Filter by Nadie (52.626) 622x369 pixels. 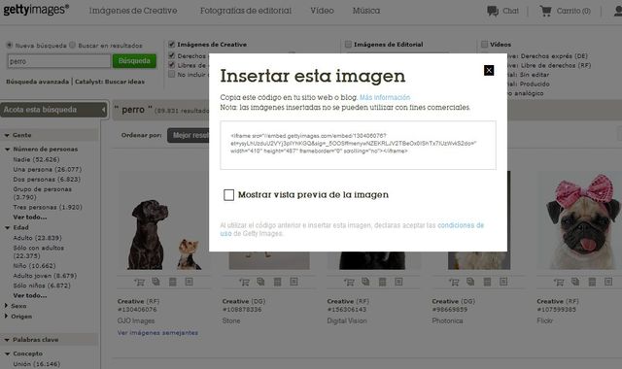click(36, 159)
